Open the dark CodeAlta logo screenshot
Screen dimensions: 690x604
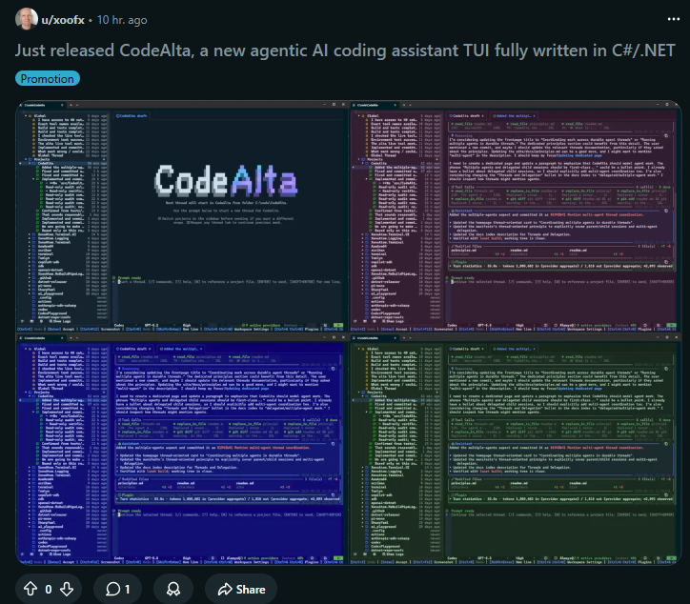coord(182,216)
